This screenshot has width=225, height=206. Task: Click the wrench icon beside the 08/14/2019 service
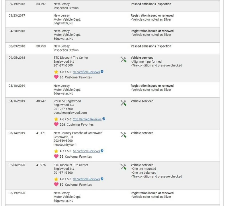tap(123, 135)
